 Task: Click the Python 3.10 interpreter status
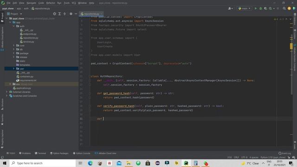[273, 157]
